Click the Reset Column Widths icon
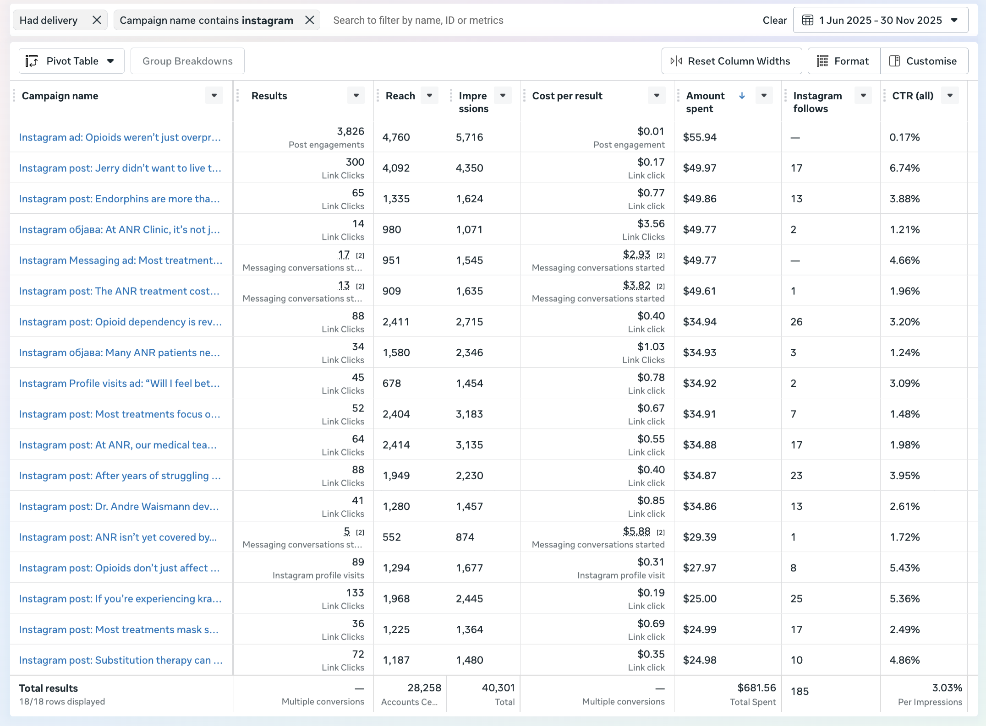The image size is (986, 726). tap(676, 61)
